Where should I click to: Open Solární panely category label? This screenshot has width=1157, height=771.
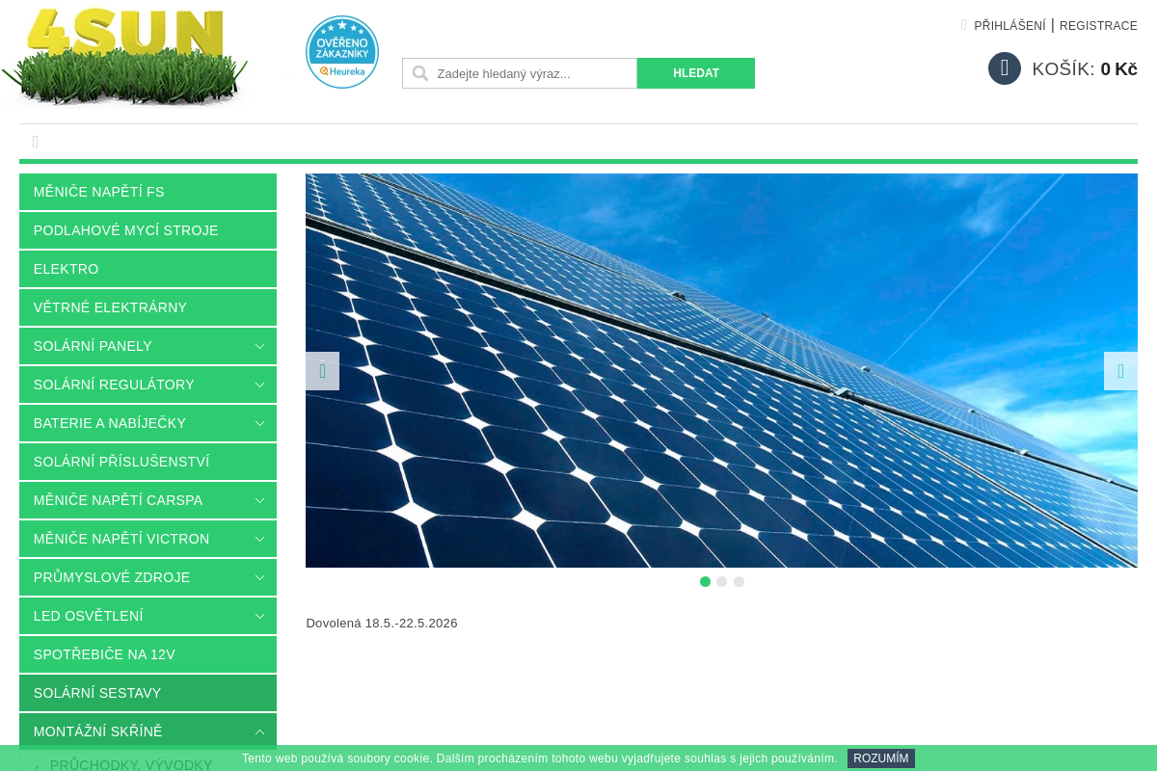coord(93,346)
